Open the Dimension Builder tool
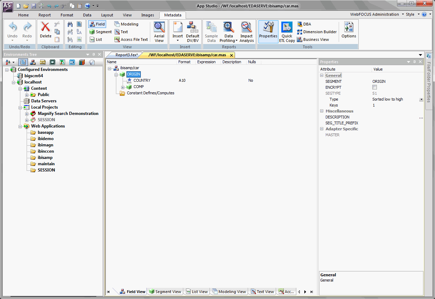The height and width of the screenshot is (299, 435). pyautogui.click(x=317, y=32)
